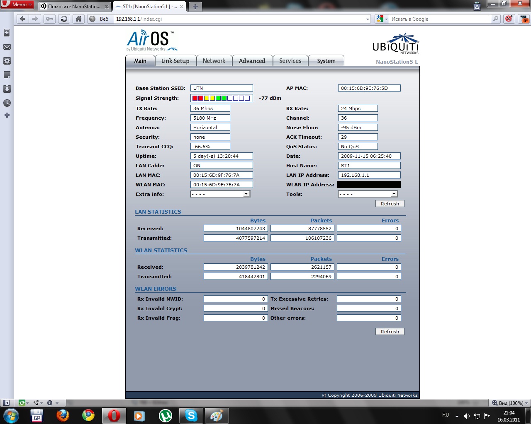Open the Opera Unite status bar dropdown
Viewport: 531px width, 424px height.
click(x=38, y=402)
